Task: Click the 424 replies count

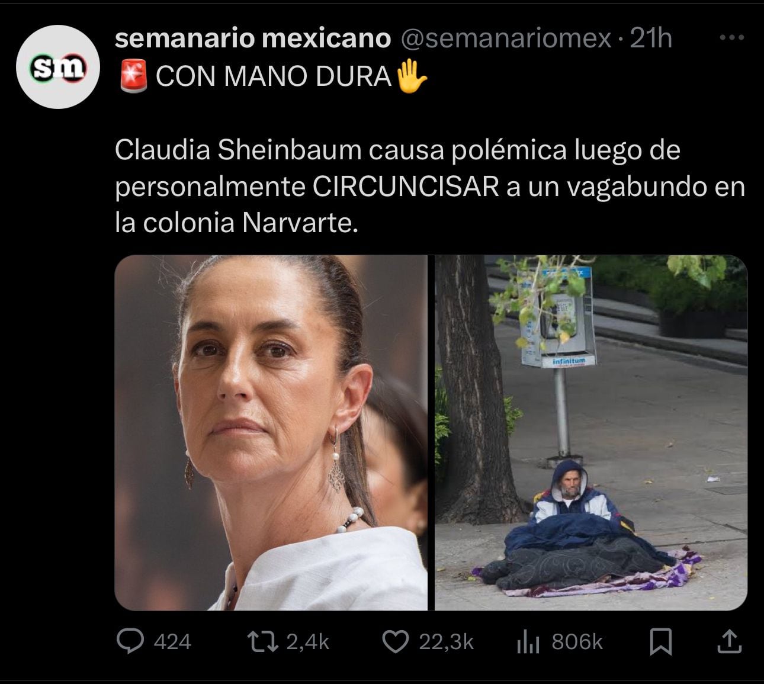Action: 172,642
